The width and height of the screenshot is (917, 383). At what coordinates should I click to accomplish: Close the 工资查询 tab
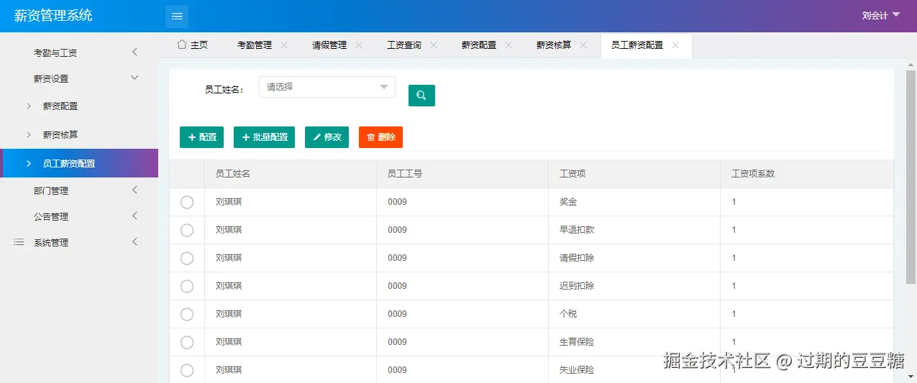pos(434,45)
